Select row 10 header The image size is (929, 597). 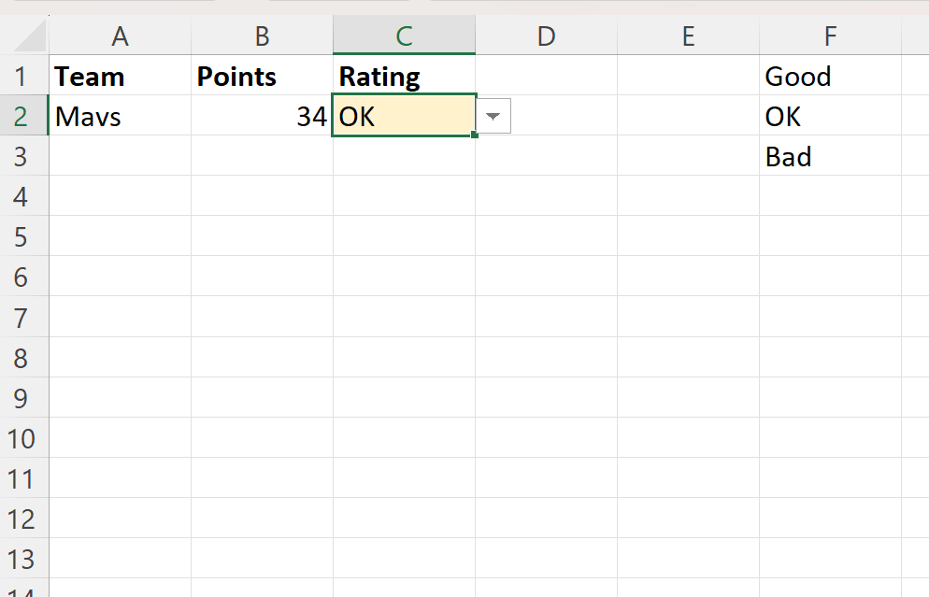click(24, 437)
